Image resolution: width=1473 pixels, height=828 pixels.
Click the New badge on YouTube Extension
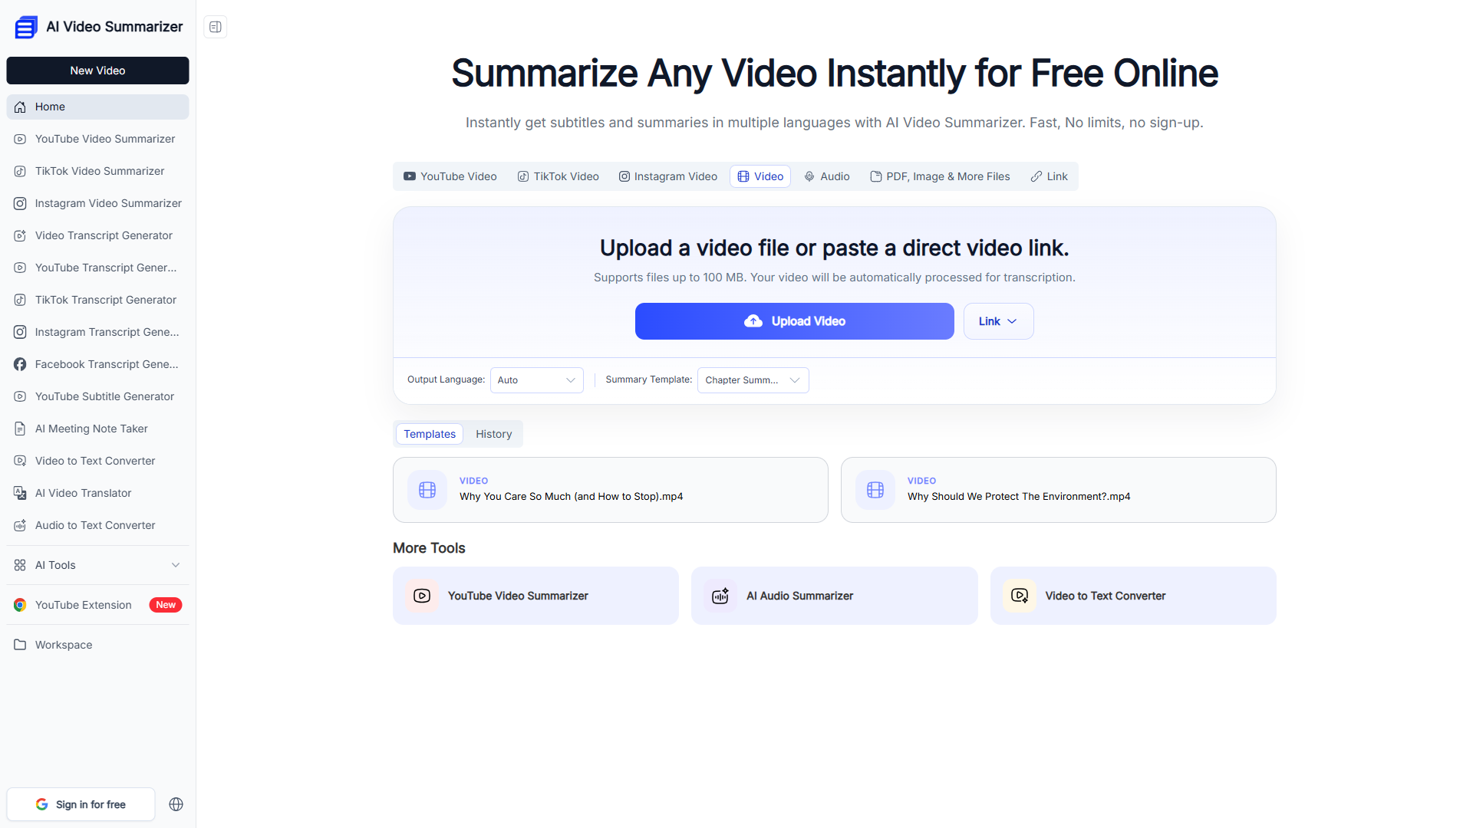point(165,605)
